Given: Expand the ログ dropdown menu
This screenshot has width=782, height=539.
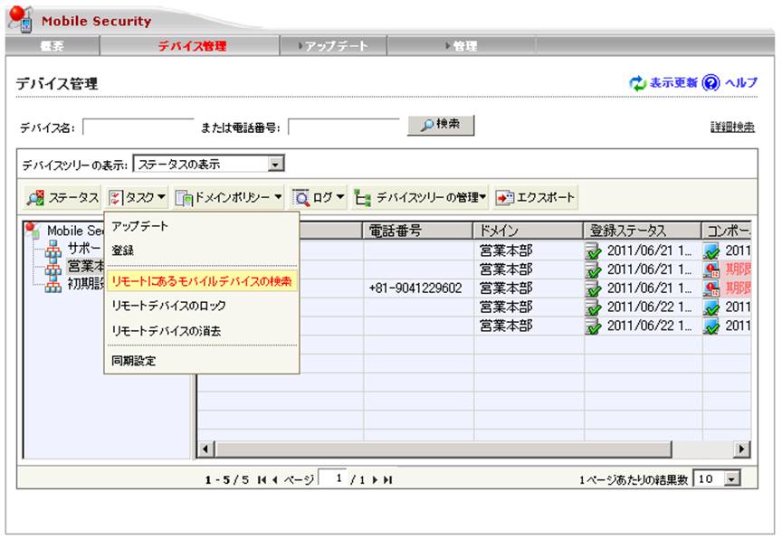Looking at the screenshot, I should click(340, 197).
